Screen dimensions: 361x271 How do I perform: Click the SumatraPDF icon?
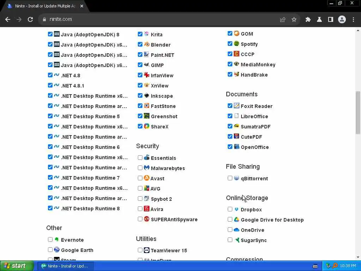(x=237, y=126)
